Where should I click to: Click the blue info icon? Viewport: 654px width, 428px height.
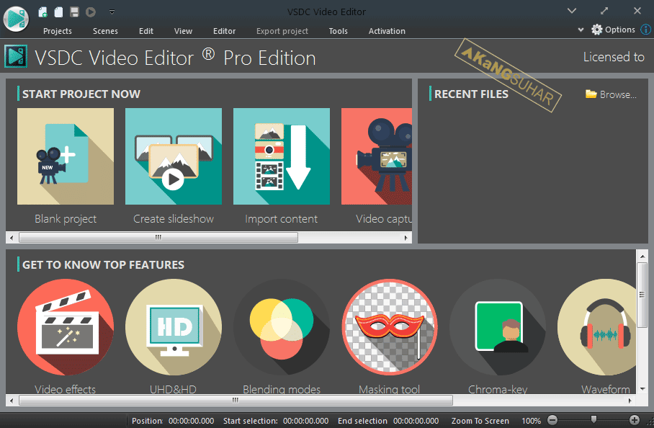point(645,30)
